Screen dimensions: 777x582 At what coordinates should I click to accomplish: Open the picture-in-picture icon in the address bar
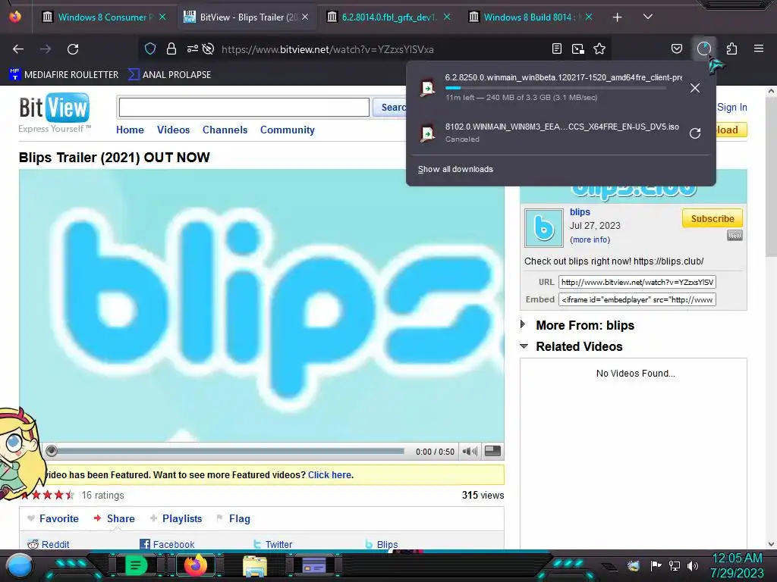click(577, 49)
